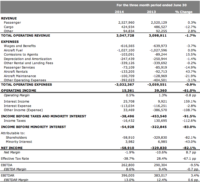200x182 pixels.
Task: Click the period ended June 30 heading
Action: [151, 5]
